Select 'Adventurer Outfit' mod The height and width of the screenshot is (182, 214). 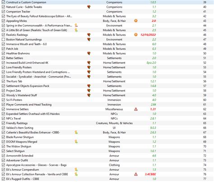(17, 160)
